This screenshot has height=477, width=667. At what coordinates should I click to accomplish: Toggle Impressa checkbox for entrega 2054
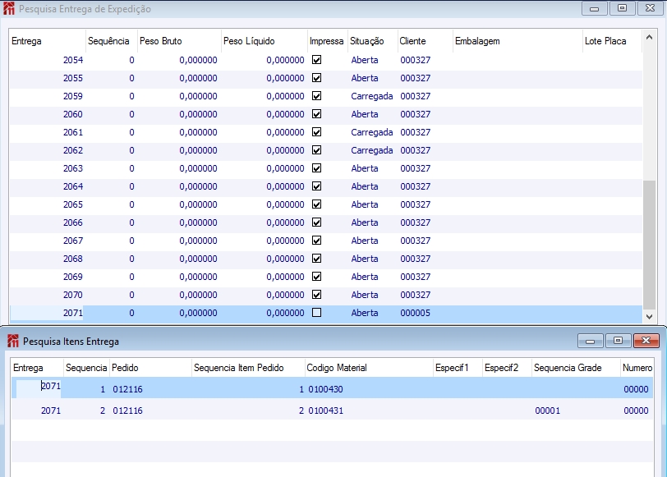tap(316, 60)
